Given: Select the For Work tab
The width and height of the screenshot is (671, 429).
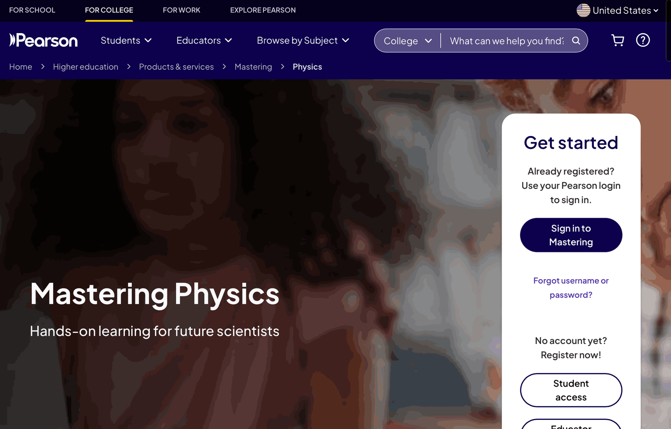Looking at the screenshot, I should [x=181, y=10].
